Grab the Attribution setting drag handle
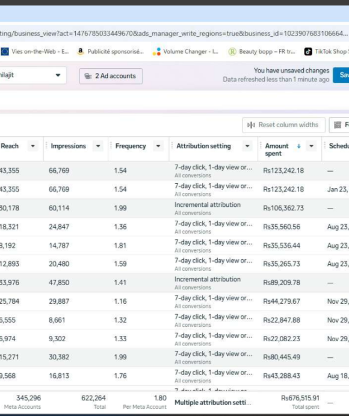349x416 pixels. (172, 145)
